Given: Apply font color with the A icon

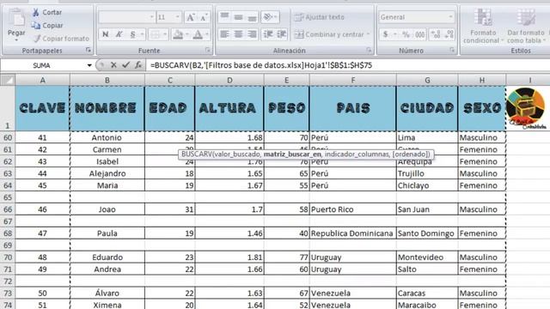Looking at the screenshot, I should click(x=198, y=34).
